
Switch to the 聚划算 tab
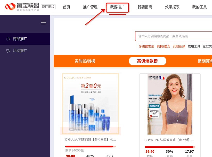point(205,61)
